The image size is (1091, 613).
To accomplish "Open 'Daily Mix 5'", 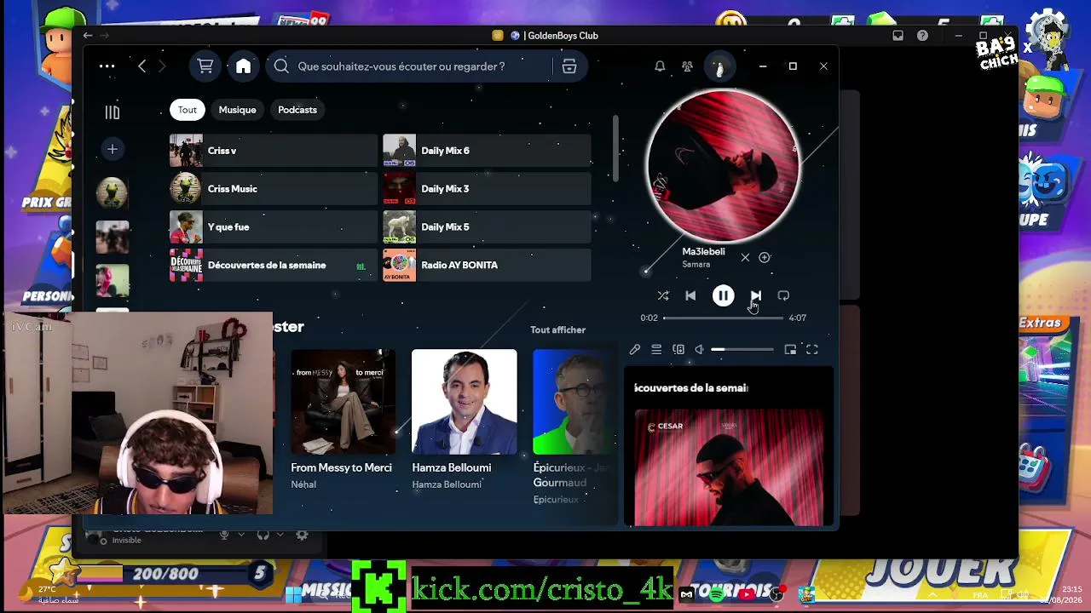I will (x=487, y=227).
